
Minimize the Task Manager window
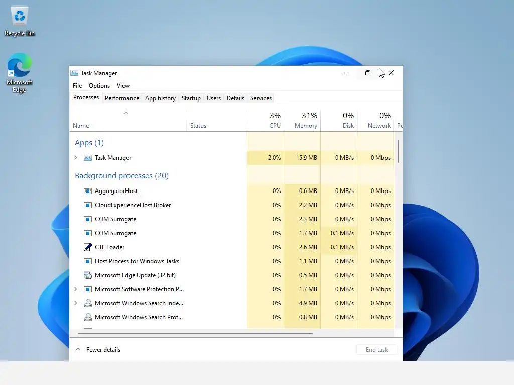[345, 73]
